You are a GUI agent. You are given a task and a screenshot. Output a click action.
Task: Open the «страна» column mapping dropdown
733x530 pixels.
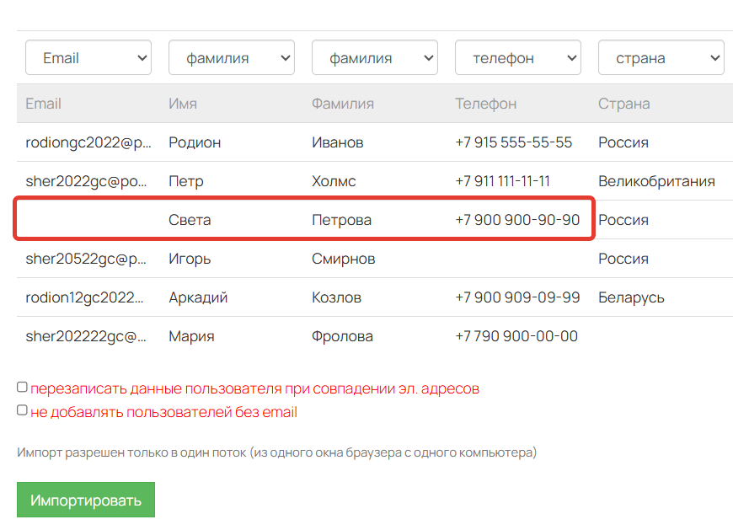[661, 56]
